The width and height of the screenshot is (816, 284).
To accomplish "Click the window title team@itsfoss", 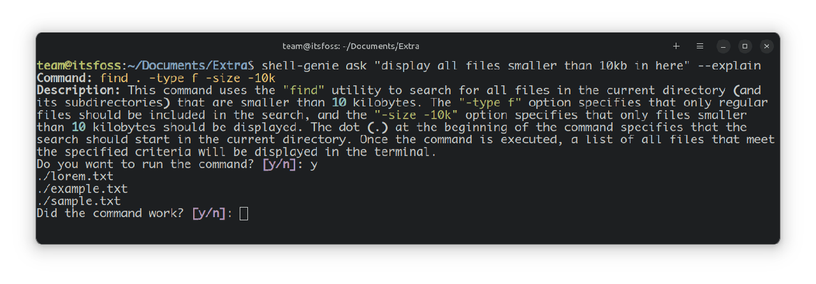I will click(351, 46).
